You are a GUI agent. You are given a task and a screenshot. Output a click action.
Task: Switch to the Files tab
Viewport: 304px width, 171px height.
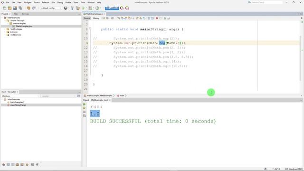click(16, 14)
